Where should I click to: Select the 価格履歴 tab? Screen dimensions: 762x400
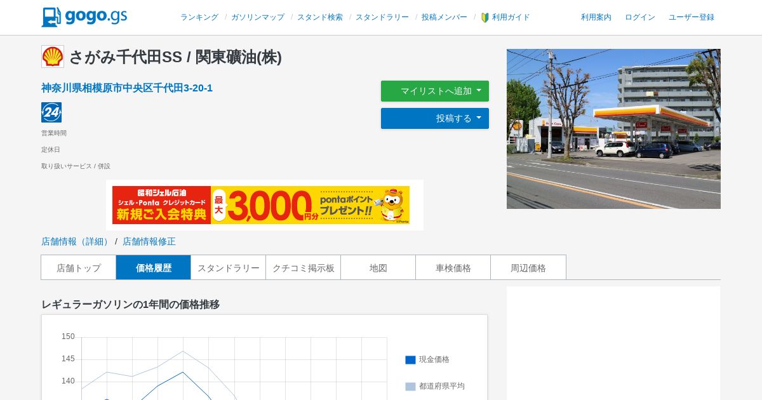(154, 267)
